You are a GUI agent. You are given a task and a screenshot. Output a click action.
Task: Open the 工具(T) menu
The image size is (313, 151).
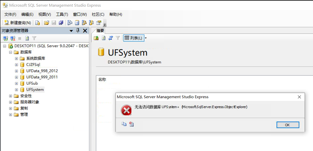[62, 14]
